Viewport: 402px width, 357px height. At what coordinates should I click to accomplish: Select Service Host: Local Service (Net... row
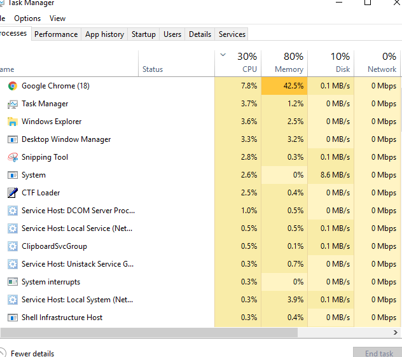click(200, 228)
